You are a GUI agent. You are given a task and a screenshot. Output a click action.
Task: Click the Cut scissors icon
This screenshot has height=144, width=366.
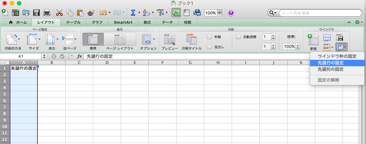point(59,13)
